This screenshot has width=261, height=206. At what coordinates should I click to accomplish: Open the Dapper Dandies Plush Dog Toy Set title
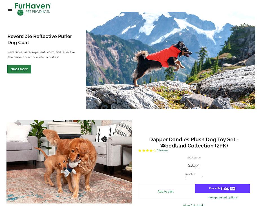pyautogui.click(x=194, y=142)
